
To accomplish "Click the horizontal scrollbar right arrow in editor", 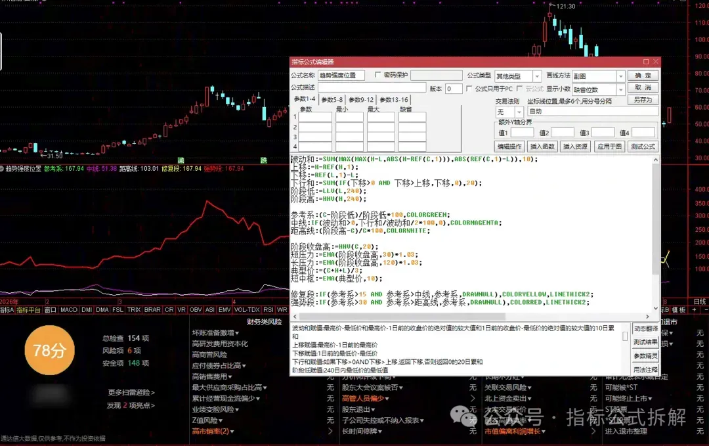I will (x=647, y=316).
